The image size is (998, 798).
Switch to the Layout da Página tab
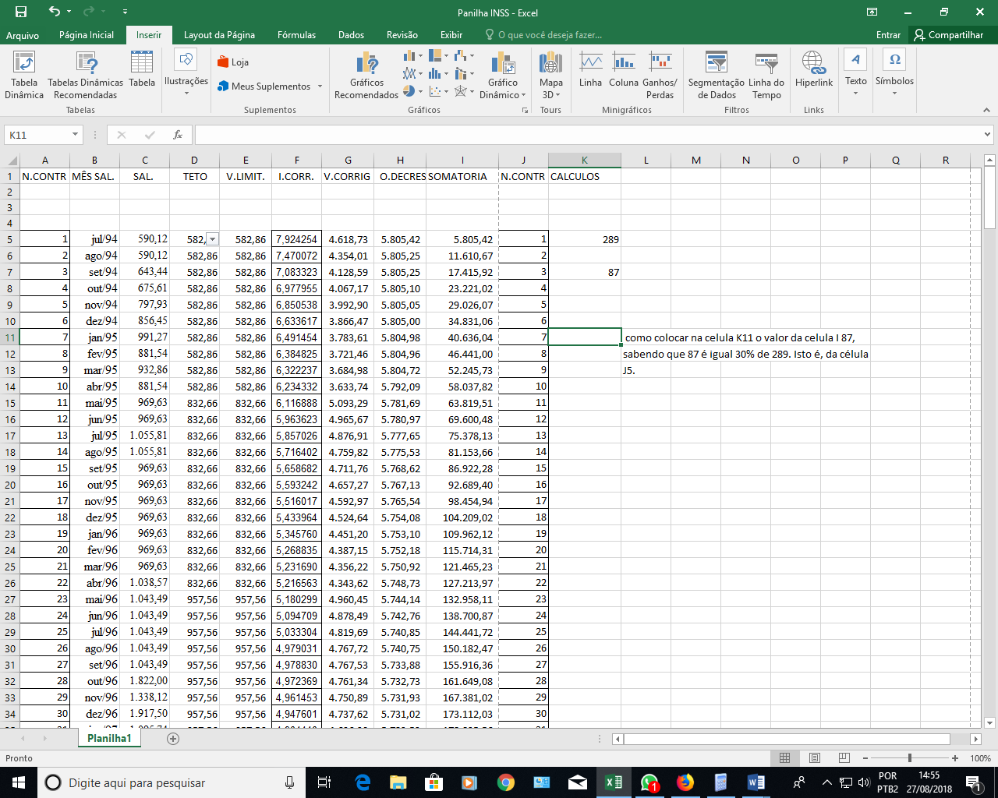point(219,35)
